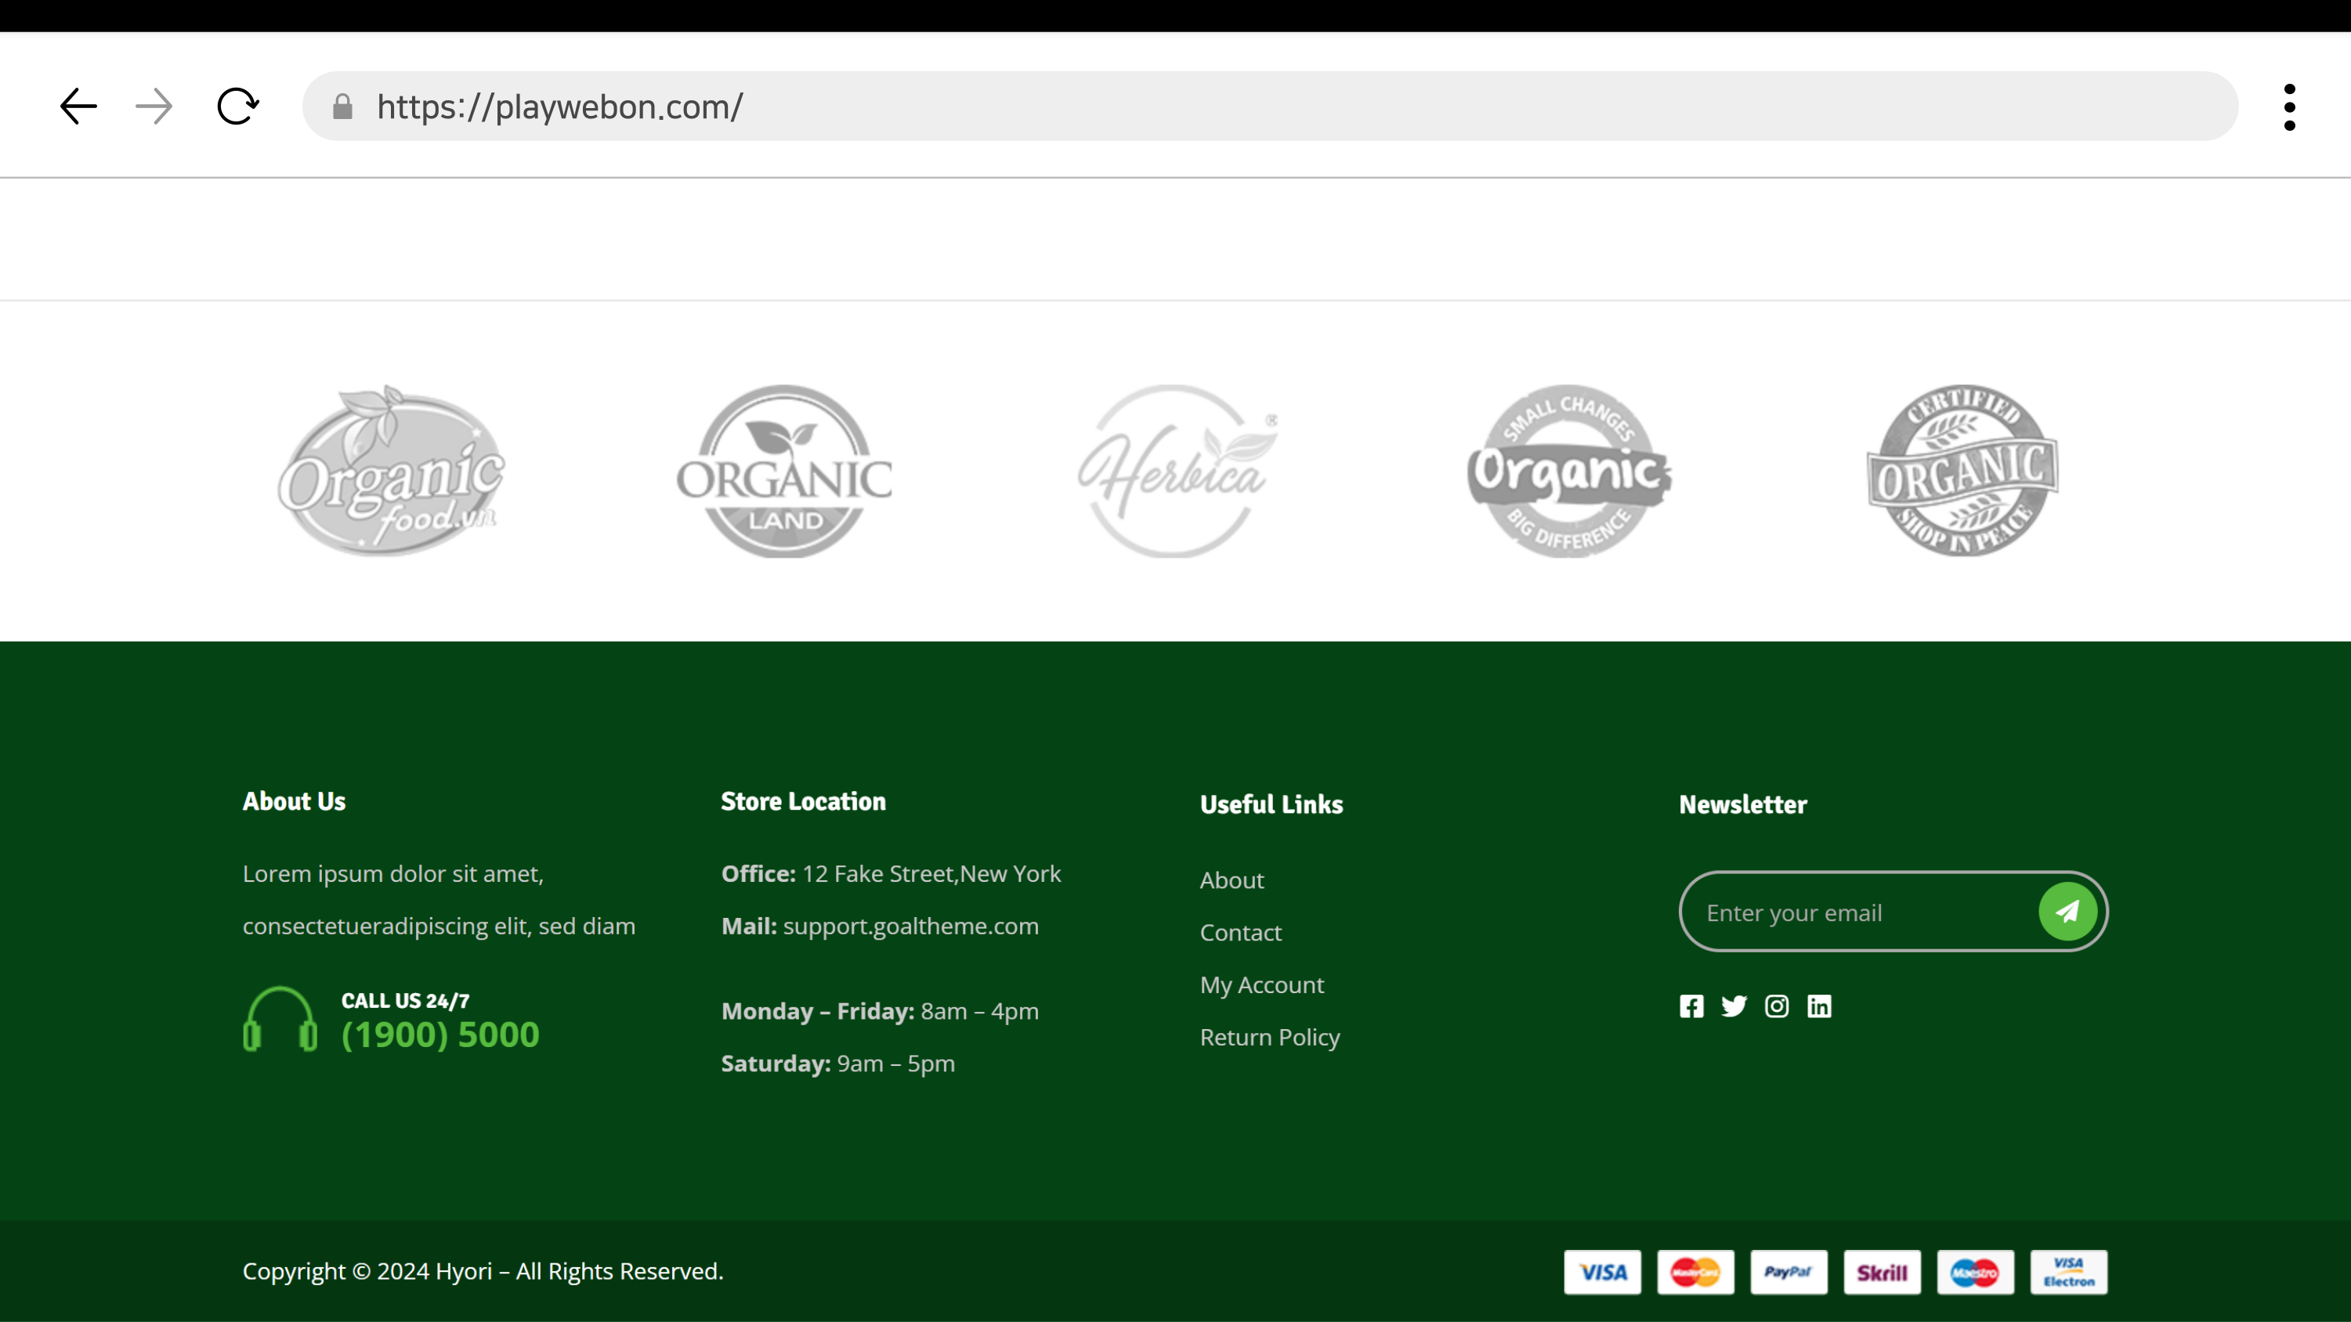Image resolution: width=2351 pixels, height=1322 pixels.
Task: Click the green headphones icon
Action: (x=280, y=1019)
